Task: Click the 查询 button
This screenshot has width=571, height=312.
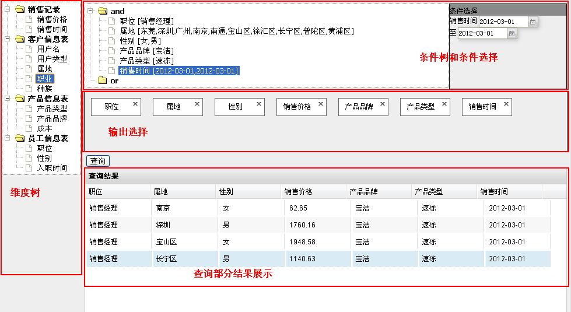Action: [98, 161]
